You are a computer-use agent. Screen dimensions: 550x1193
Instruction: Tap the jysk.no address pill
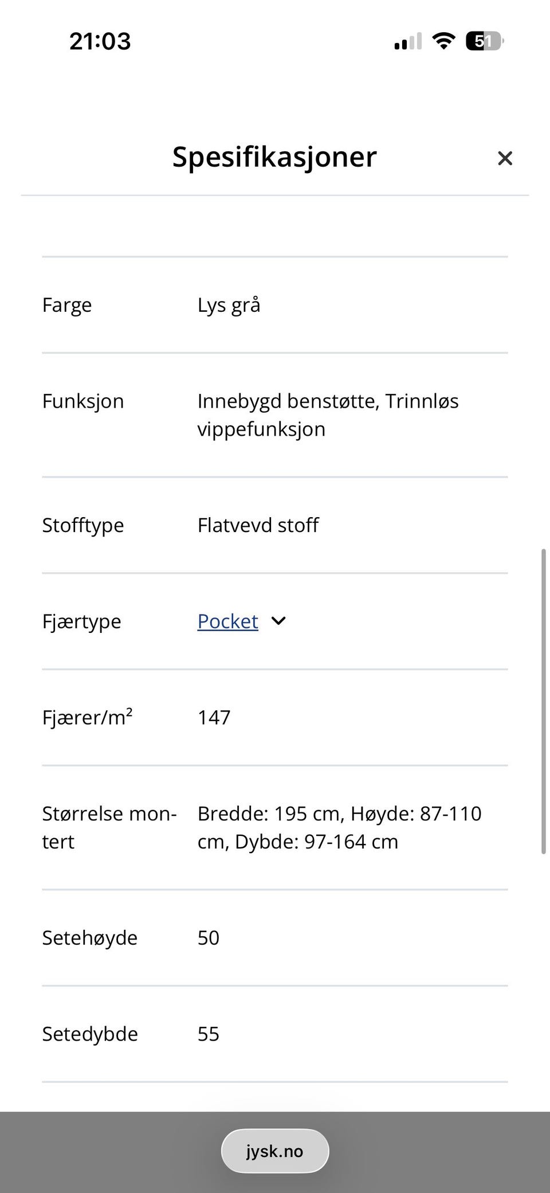(275, 1151)
